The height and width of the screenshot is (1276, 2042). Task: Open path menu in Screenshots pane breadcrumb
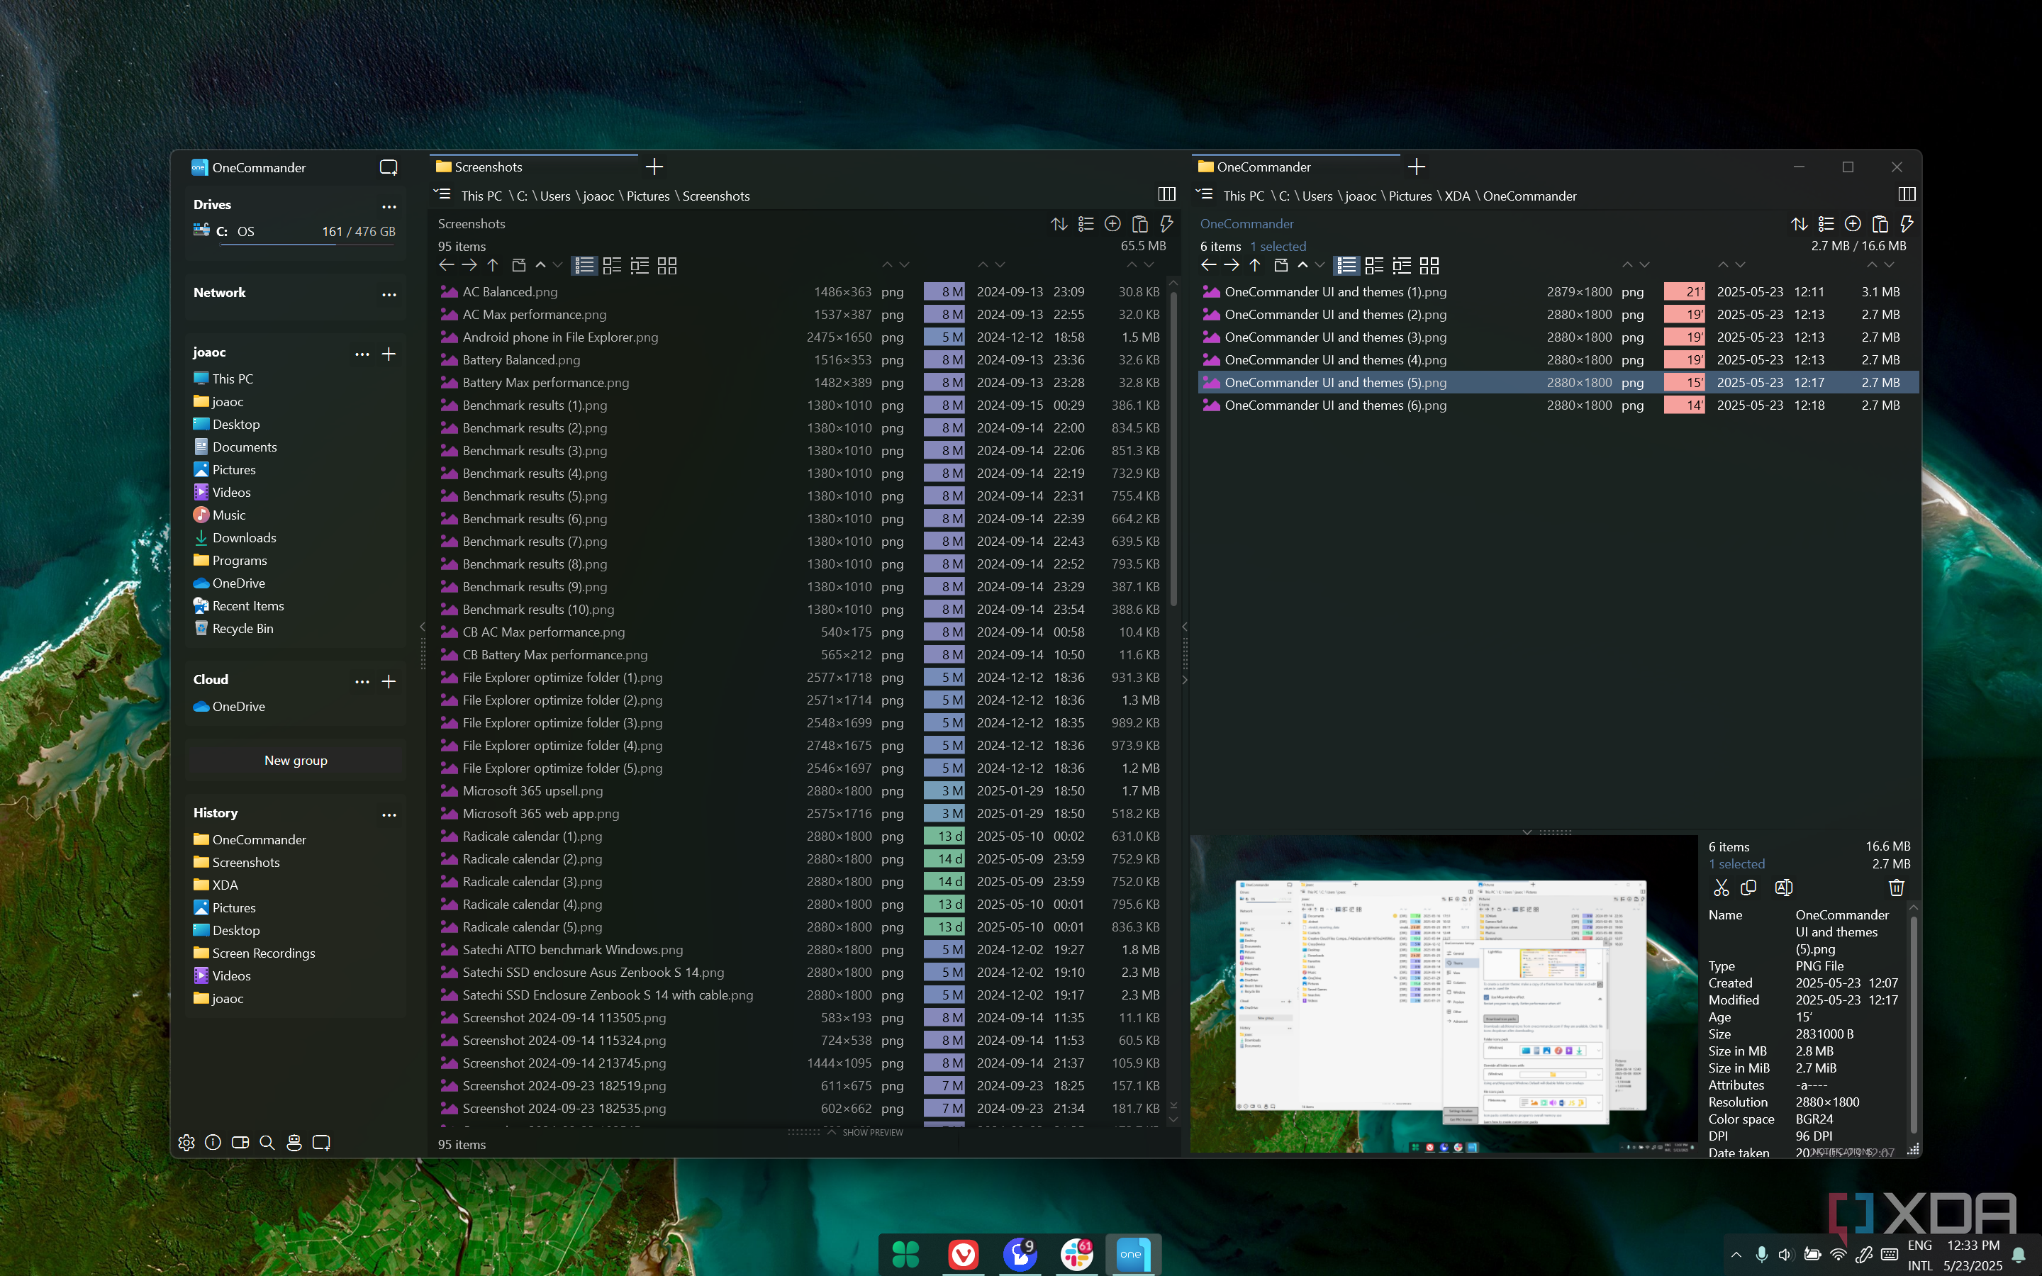click(442, 194)
